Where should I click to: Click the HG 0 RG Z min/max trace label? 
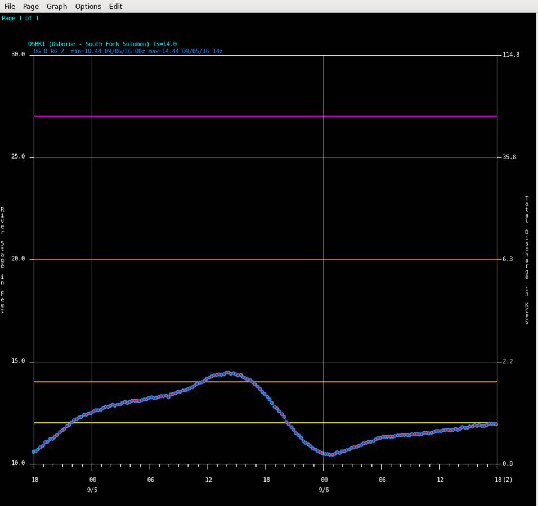[x=128, y=51]
